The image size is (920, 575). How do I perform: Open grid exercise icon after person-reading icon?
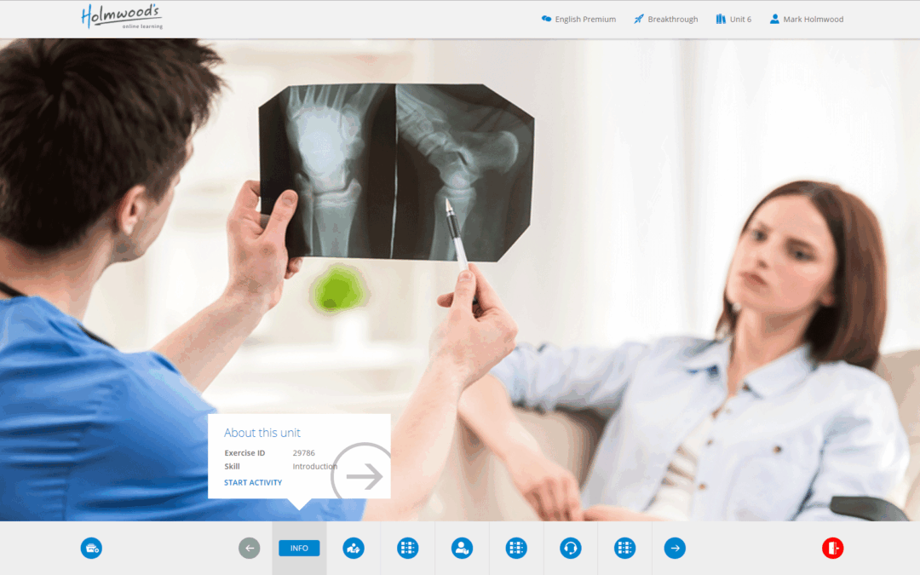pyautogui.click(x=408, y=548)
